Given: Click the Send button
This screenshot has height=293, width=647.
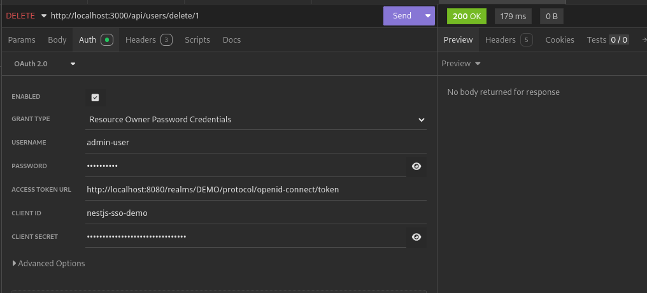Looking at the screenshot, I should 402,16.
